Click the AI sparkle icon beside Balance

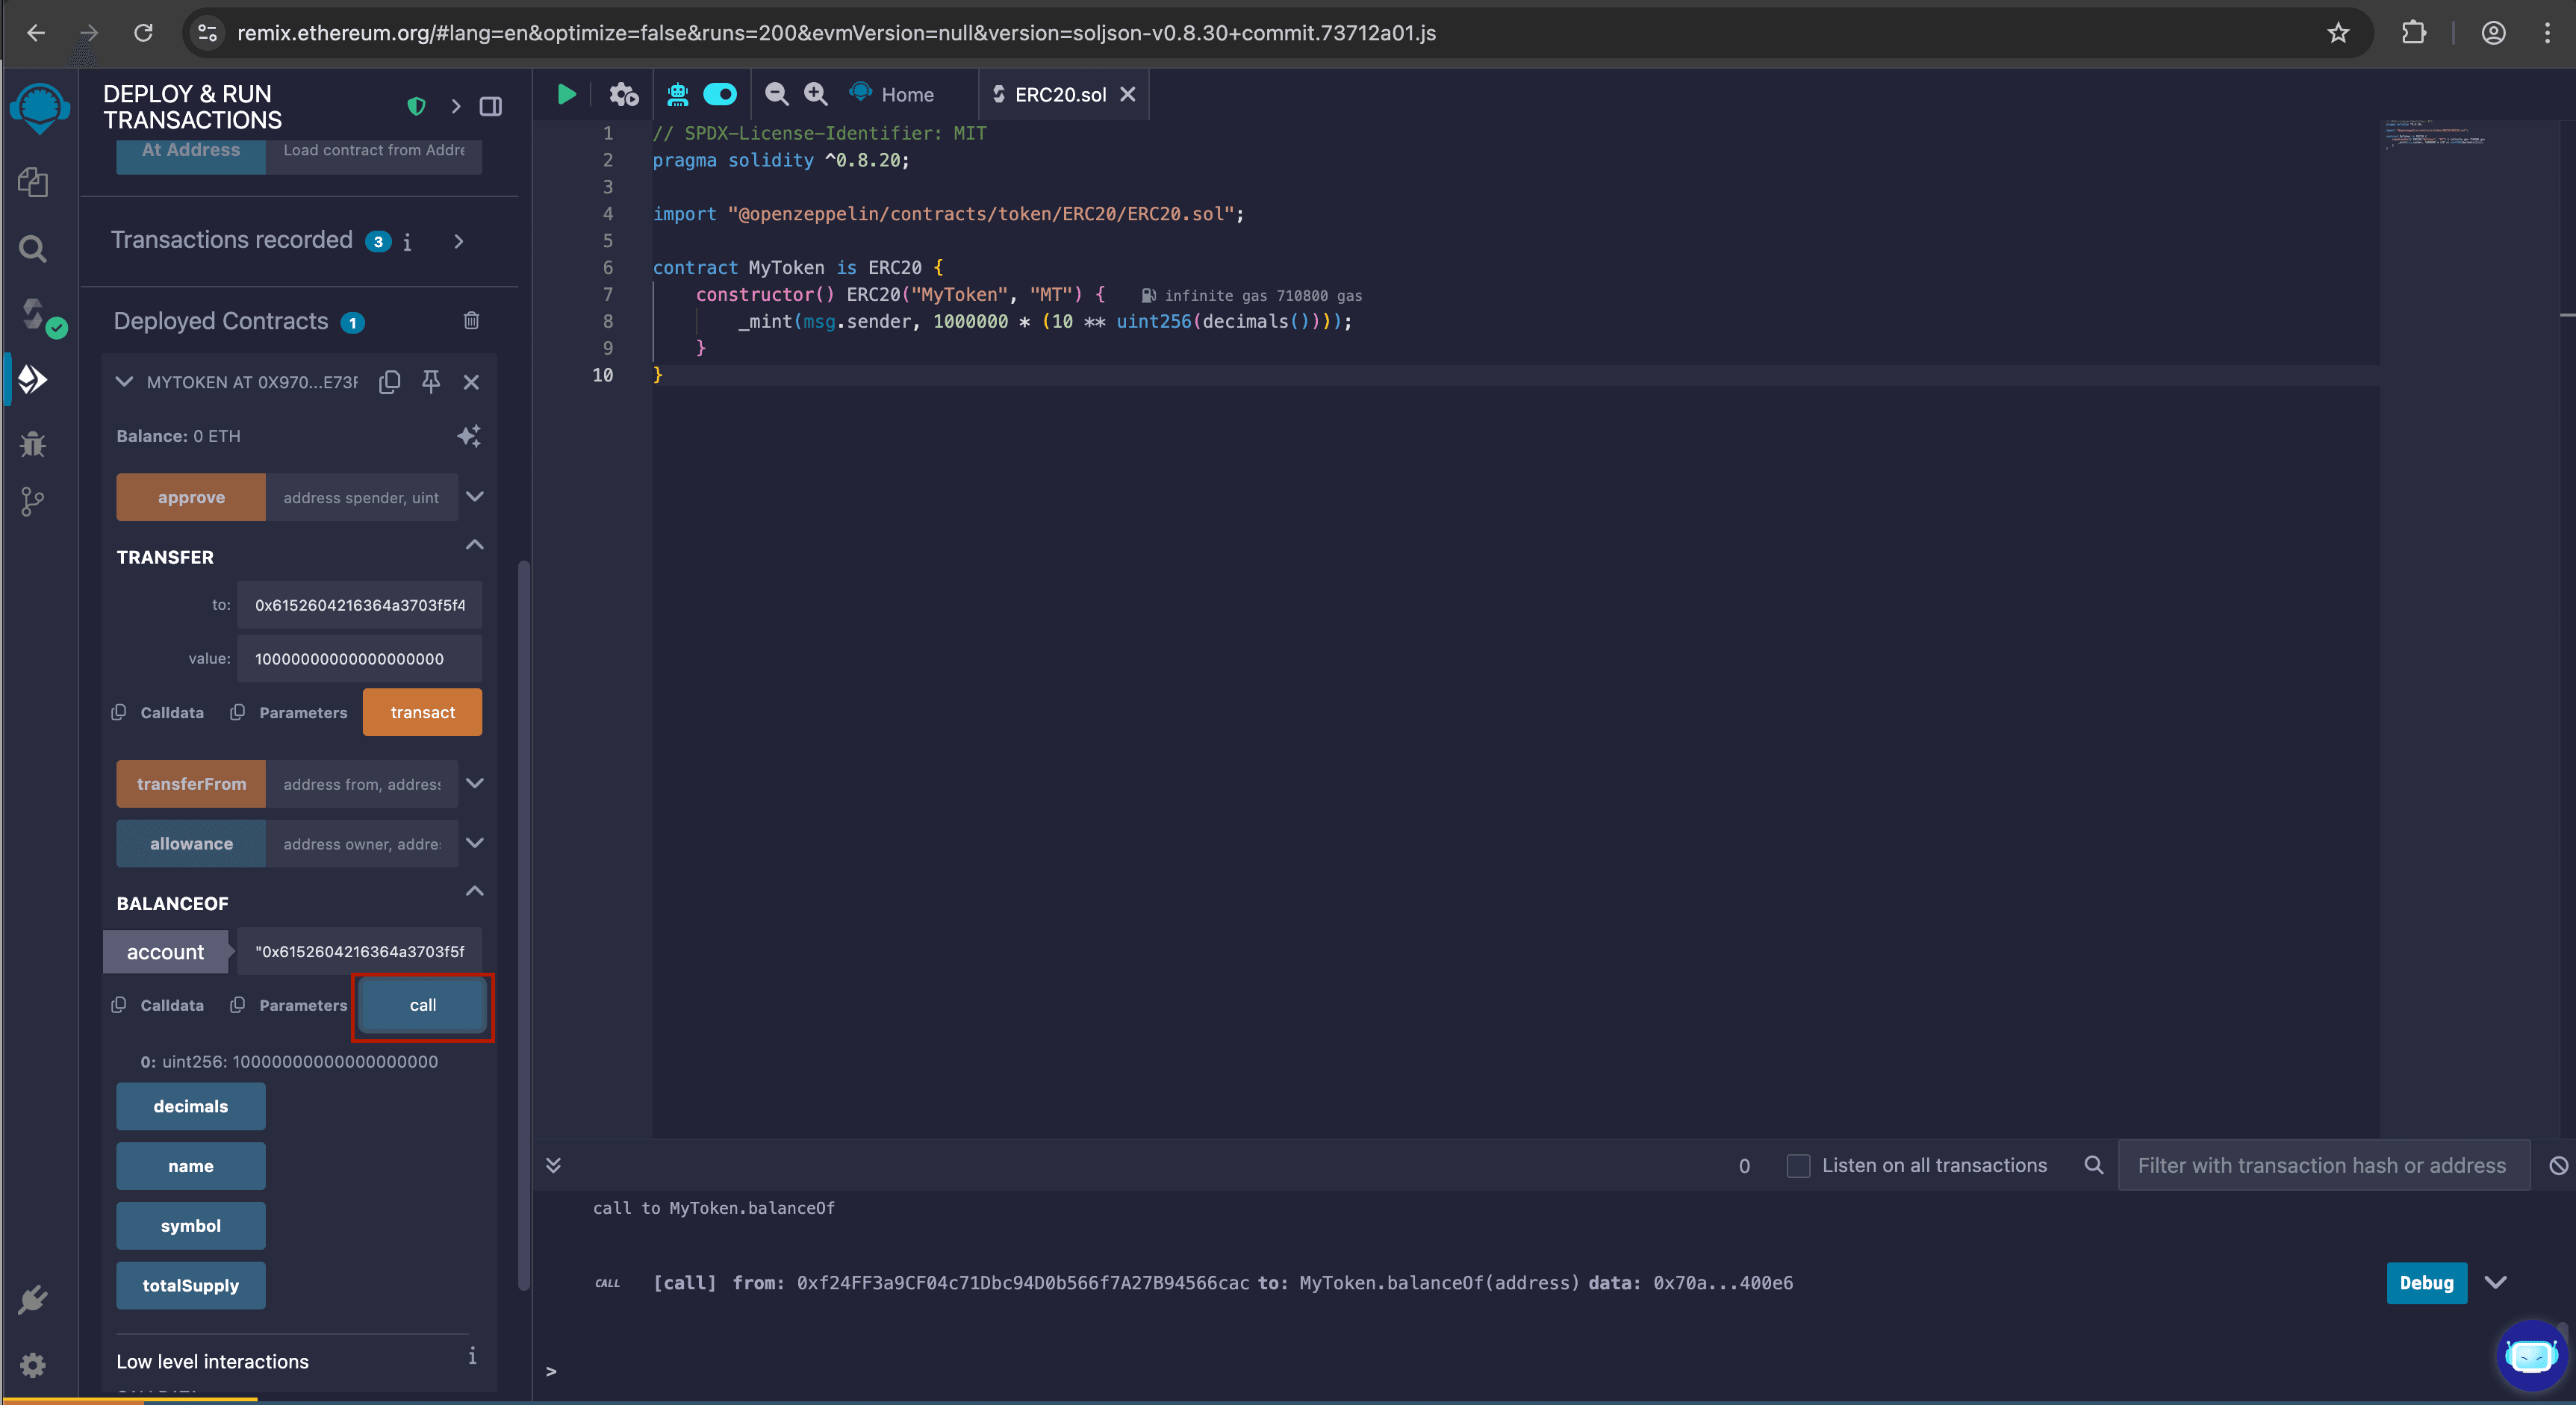469,436
